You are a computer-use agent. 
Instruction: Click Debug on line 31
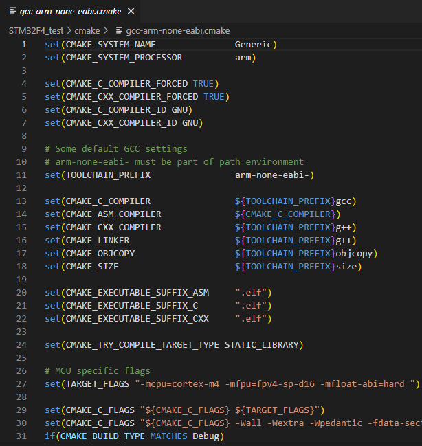[206, 436]
